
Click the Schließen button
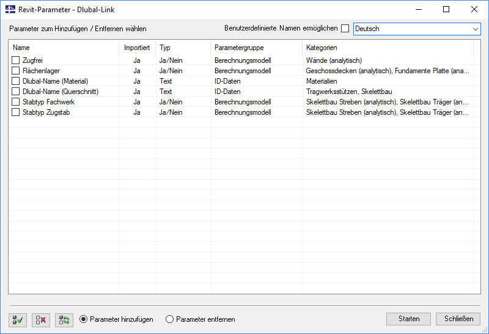click(458, 319)
